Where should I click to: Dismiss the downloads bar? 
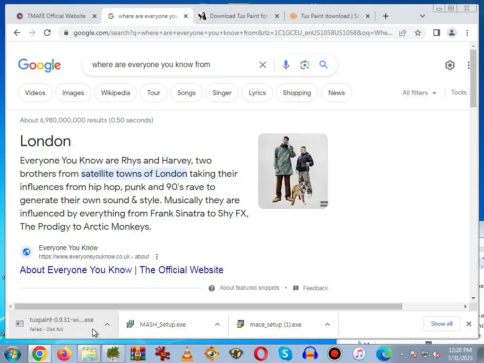click(469, 324)
